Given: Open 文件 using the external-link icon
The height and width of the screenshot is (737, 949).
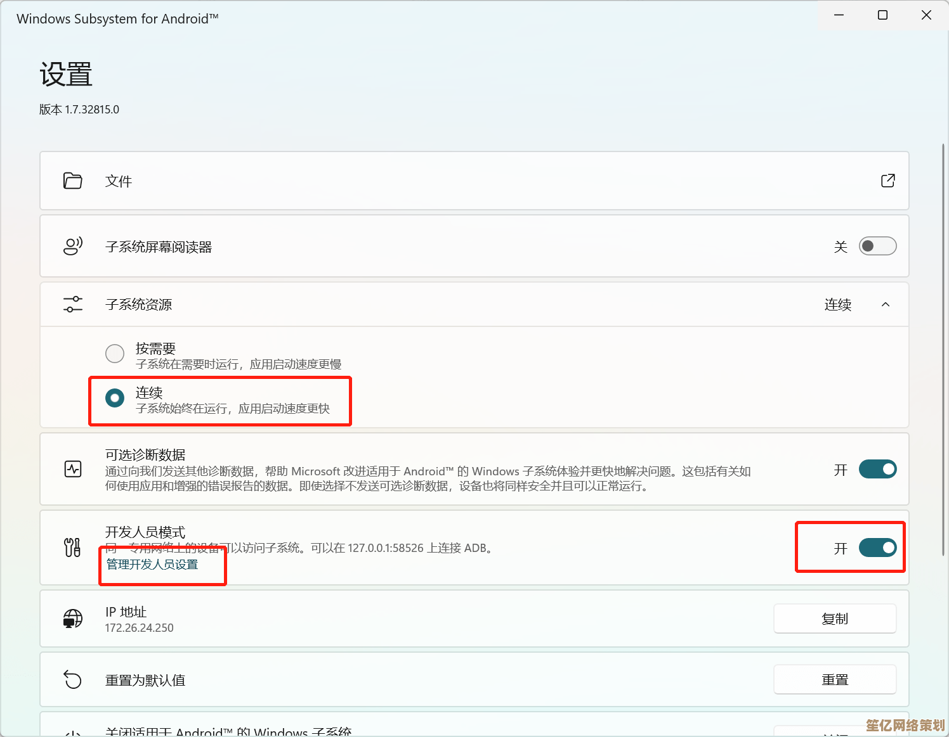Looking at the screenshot, I should [x=887, y=181].
